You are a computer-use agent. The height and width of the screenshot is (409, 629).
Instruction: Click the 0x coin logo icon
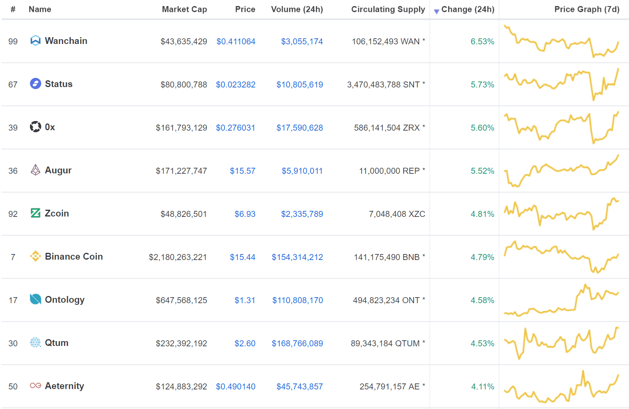[x=36, y=127]
